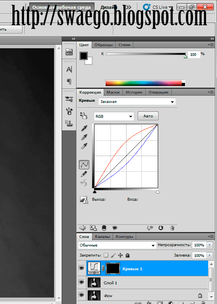This screenshot has width=217, height=304.
Task: Click foreground color swatch
Action: [84, 56]
